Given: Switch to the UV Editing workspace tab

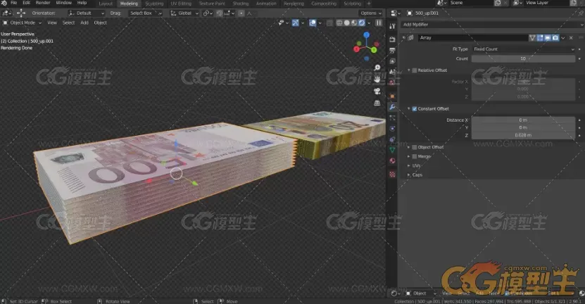Looking at the screenshot, I should [x=181, y=4].
